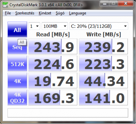Start the Seq benchmark test
This screenshot has height=124, width=136.
pos(17,46)
